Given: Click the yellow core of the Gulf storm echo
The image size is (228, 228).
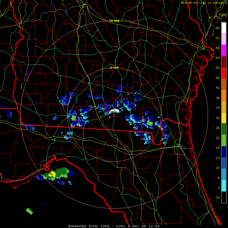Looking at the screenshot, I should tap(52, 174).
